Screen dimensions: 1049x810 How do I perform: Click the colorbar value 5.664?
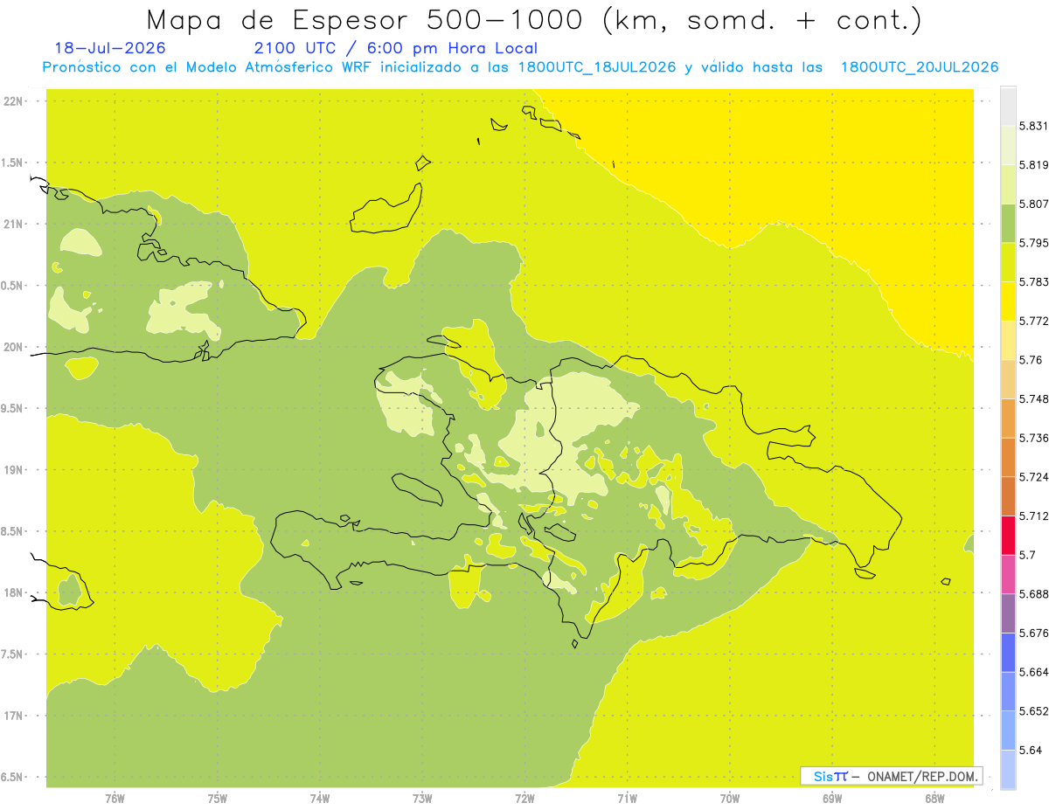coord(1034,672)
